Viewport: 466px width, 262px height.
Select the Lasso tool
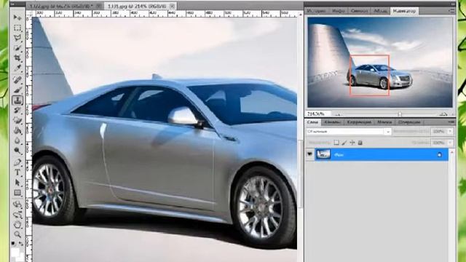coord(17,38)
